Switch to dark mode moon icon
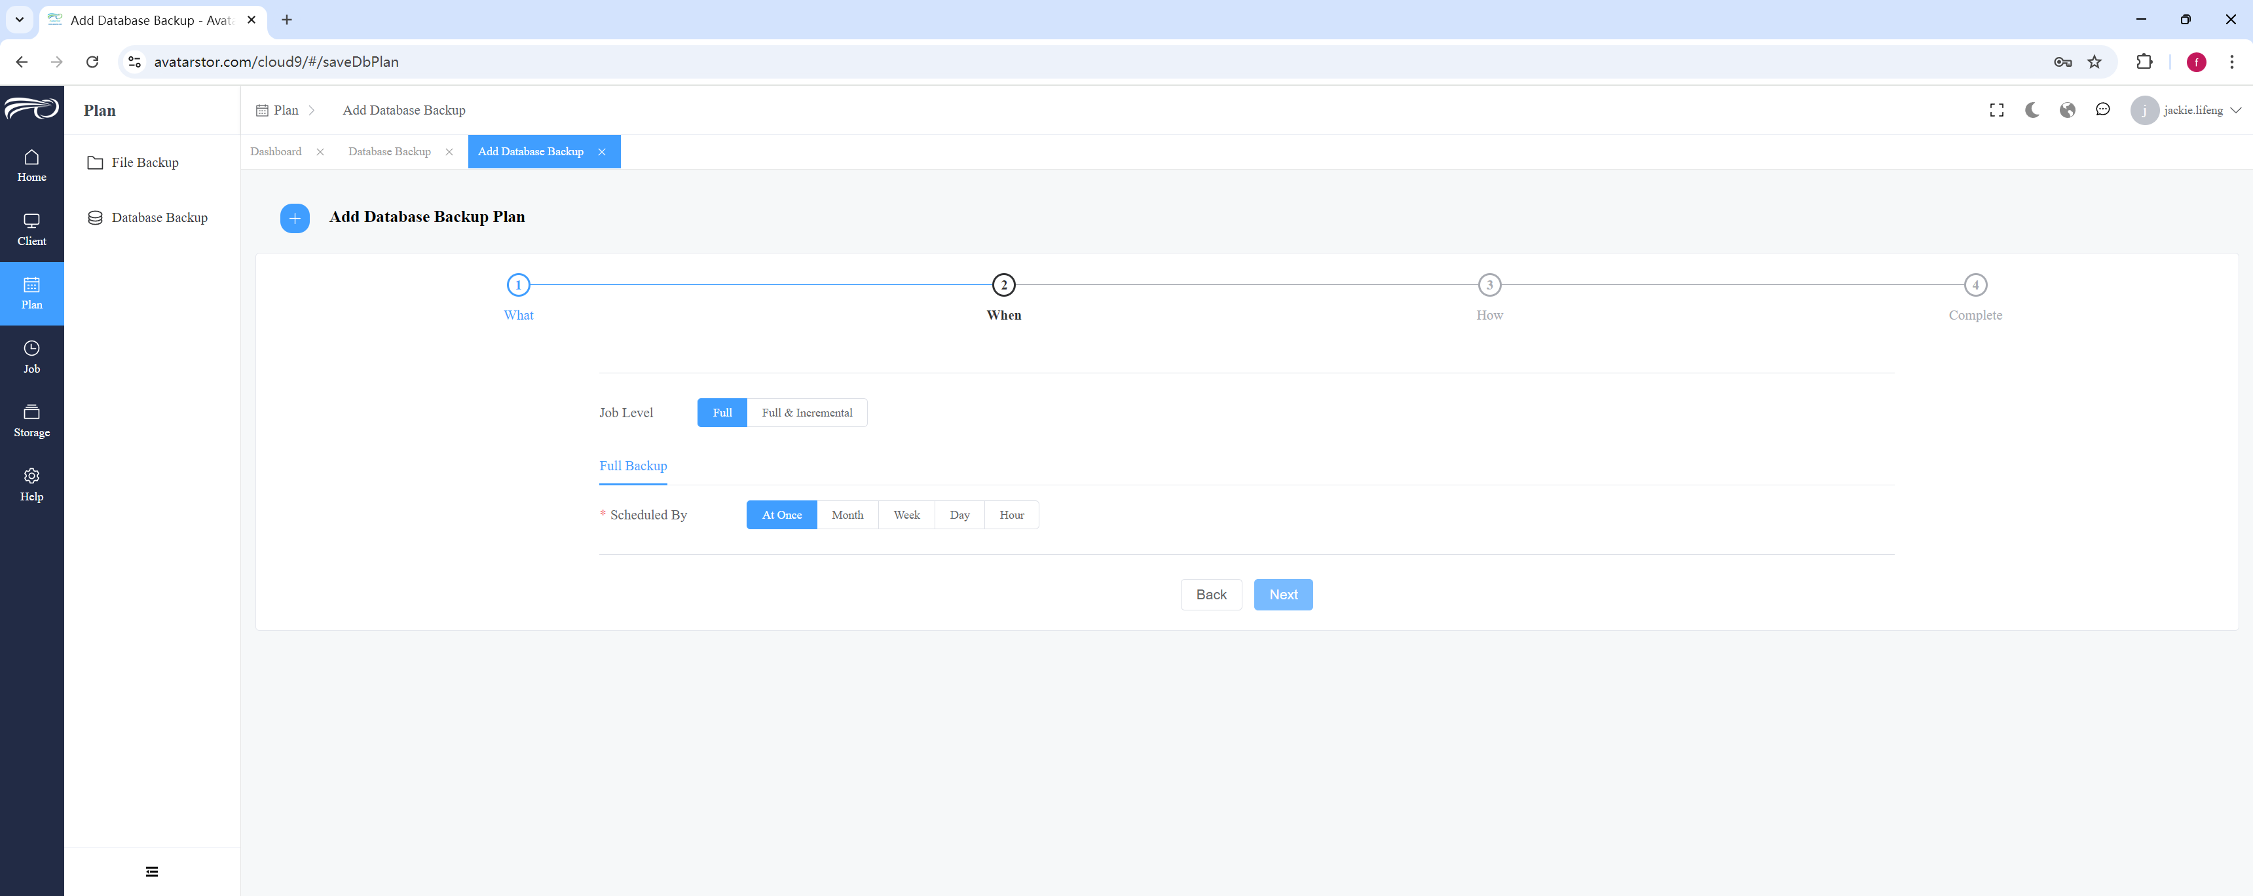 (x=2032, y=110)
